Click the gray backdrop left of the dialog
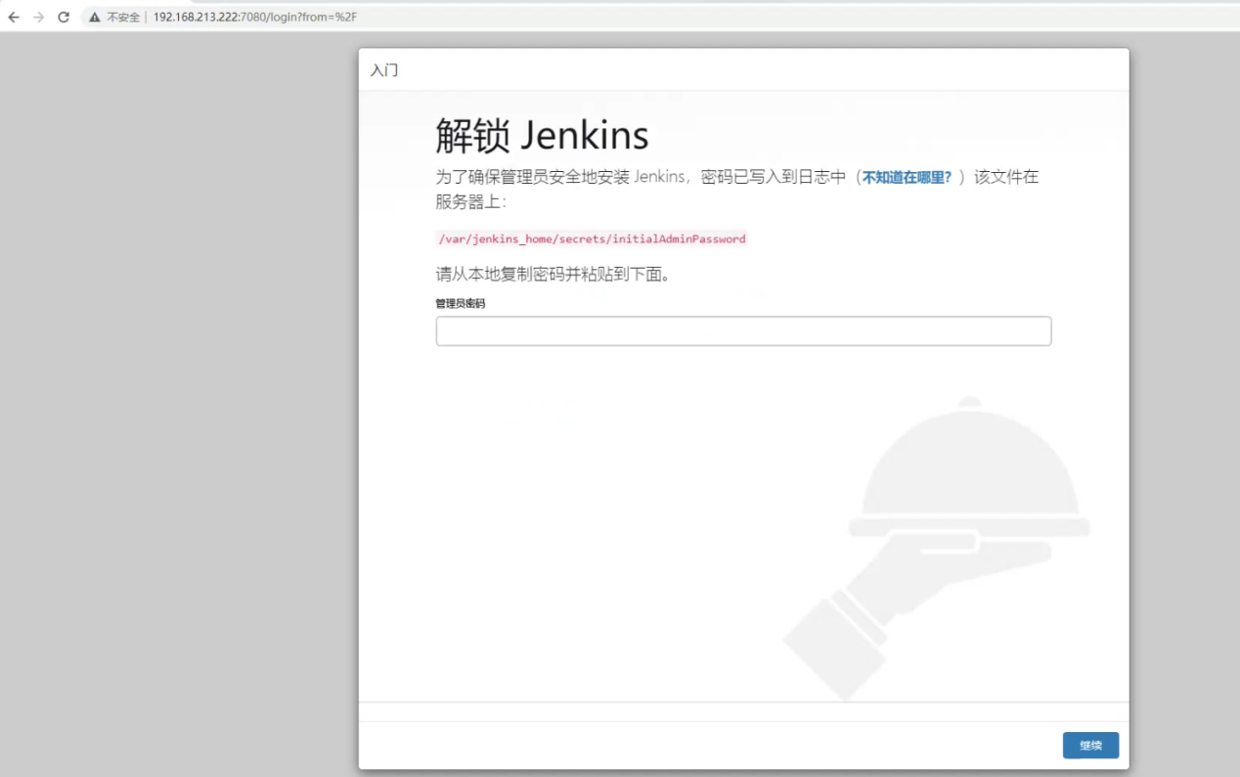The image size is (1240, 777). point(176,391)
